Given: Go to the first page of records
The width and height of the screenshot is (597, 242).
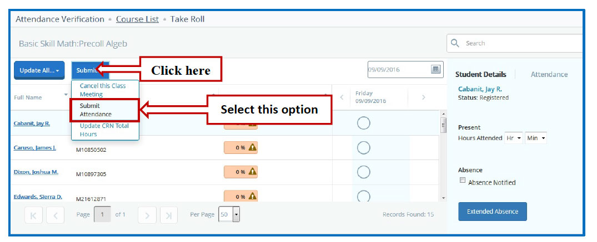Looking at the screenshot, I should tap(33, 214).
